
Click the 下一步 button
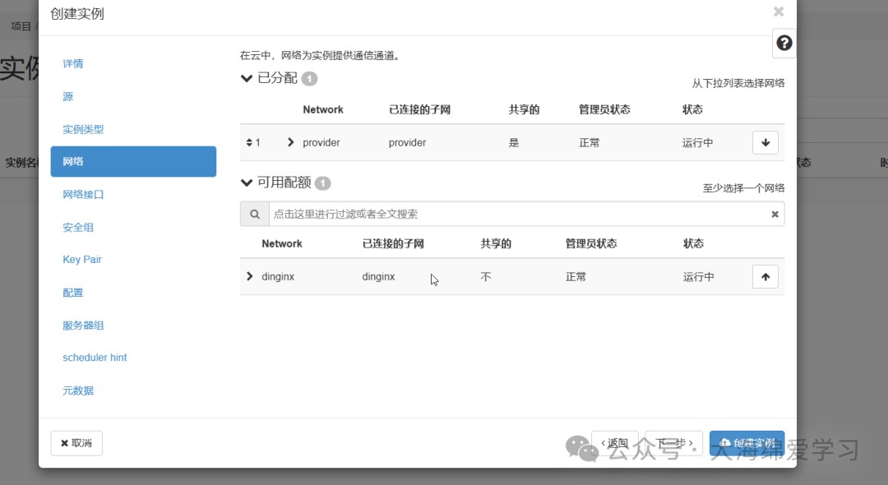673,443
